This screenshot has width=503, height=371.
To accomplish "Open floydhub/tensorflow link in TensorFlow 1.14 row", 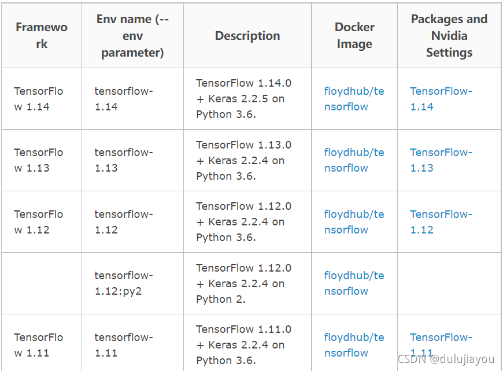I will 354,99.
